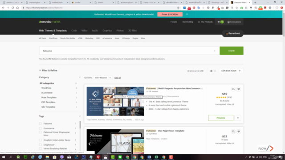This screenshot has height=160, width=285.
Task: Open the Web Themes & Templates tab
Action: tap(53, 31)
